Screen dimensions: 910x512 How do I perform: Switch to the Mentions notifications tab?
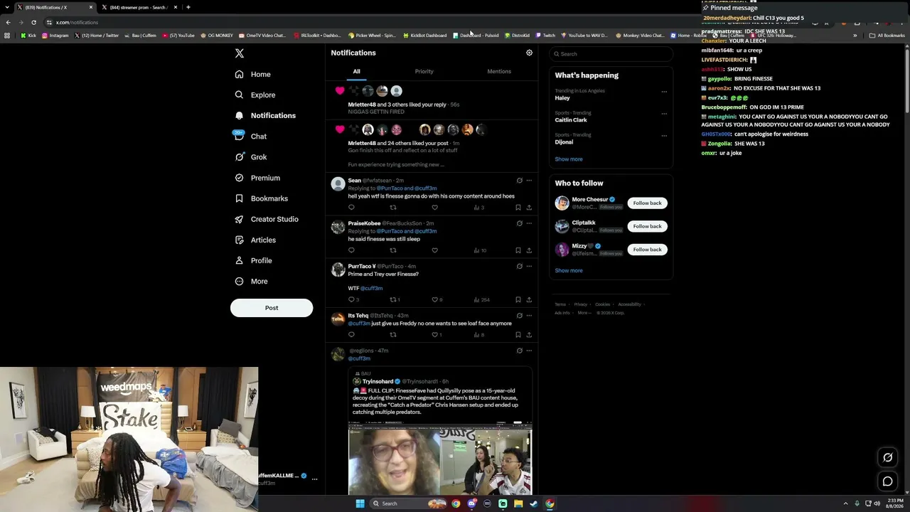(x=499, y=71)
